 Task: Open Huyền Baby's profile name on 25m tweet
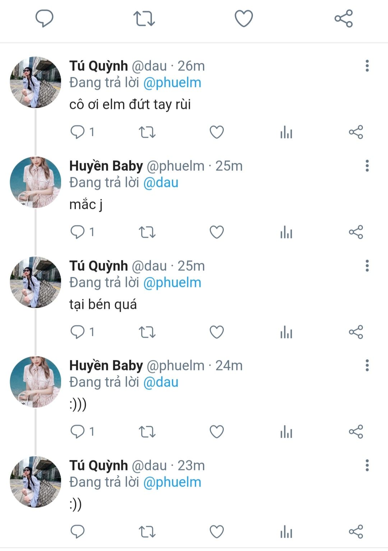click(106, 166)
